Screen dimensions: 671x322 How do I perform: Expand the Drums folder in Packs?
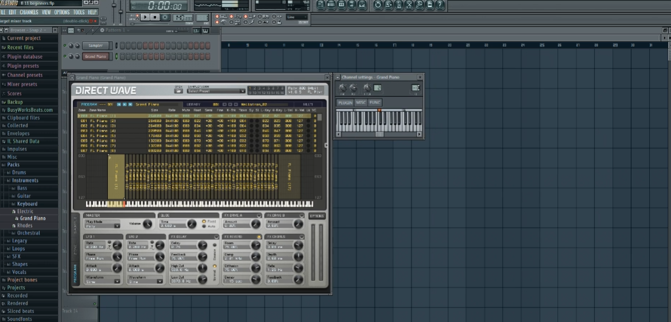click(x=19, y=173)
